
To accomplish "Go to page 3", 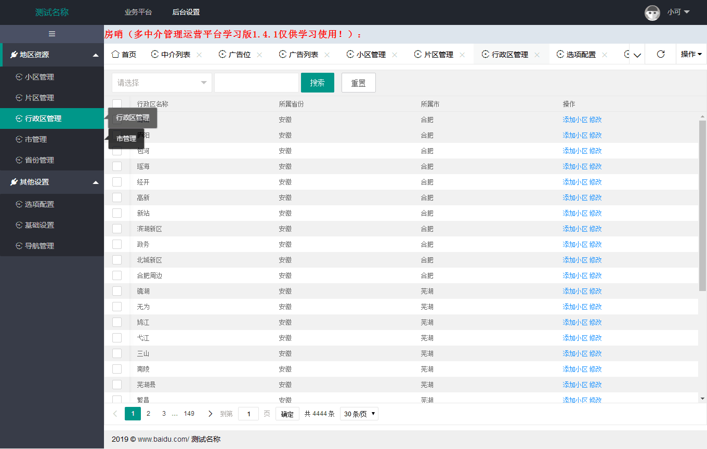I will 164,414.
